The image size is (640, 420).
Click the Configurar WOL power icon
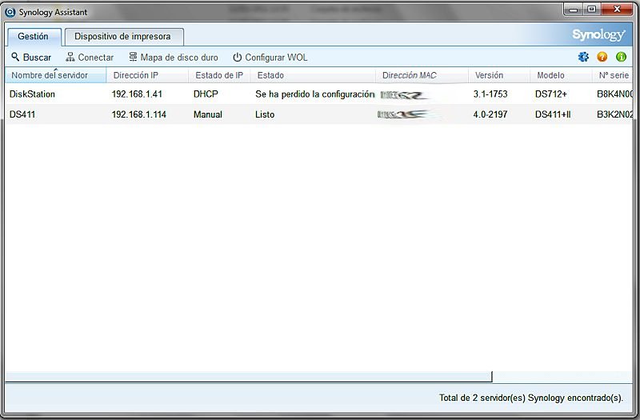coord(237,57)
